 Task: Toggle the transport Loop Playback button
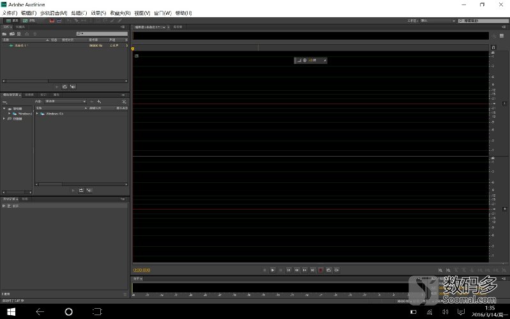point(329,270)
